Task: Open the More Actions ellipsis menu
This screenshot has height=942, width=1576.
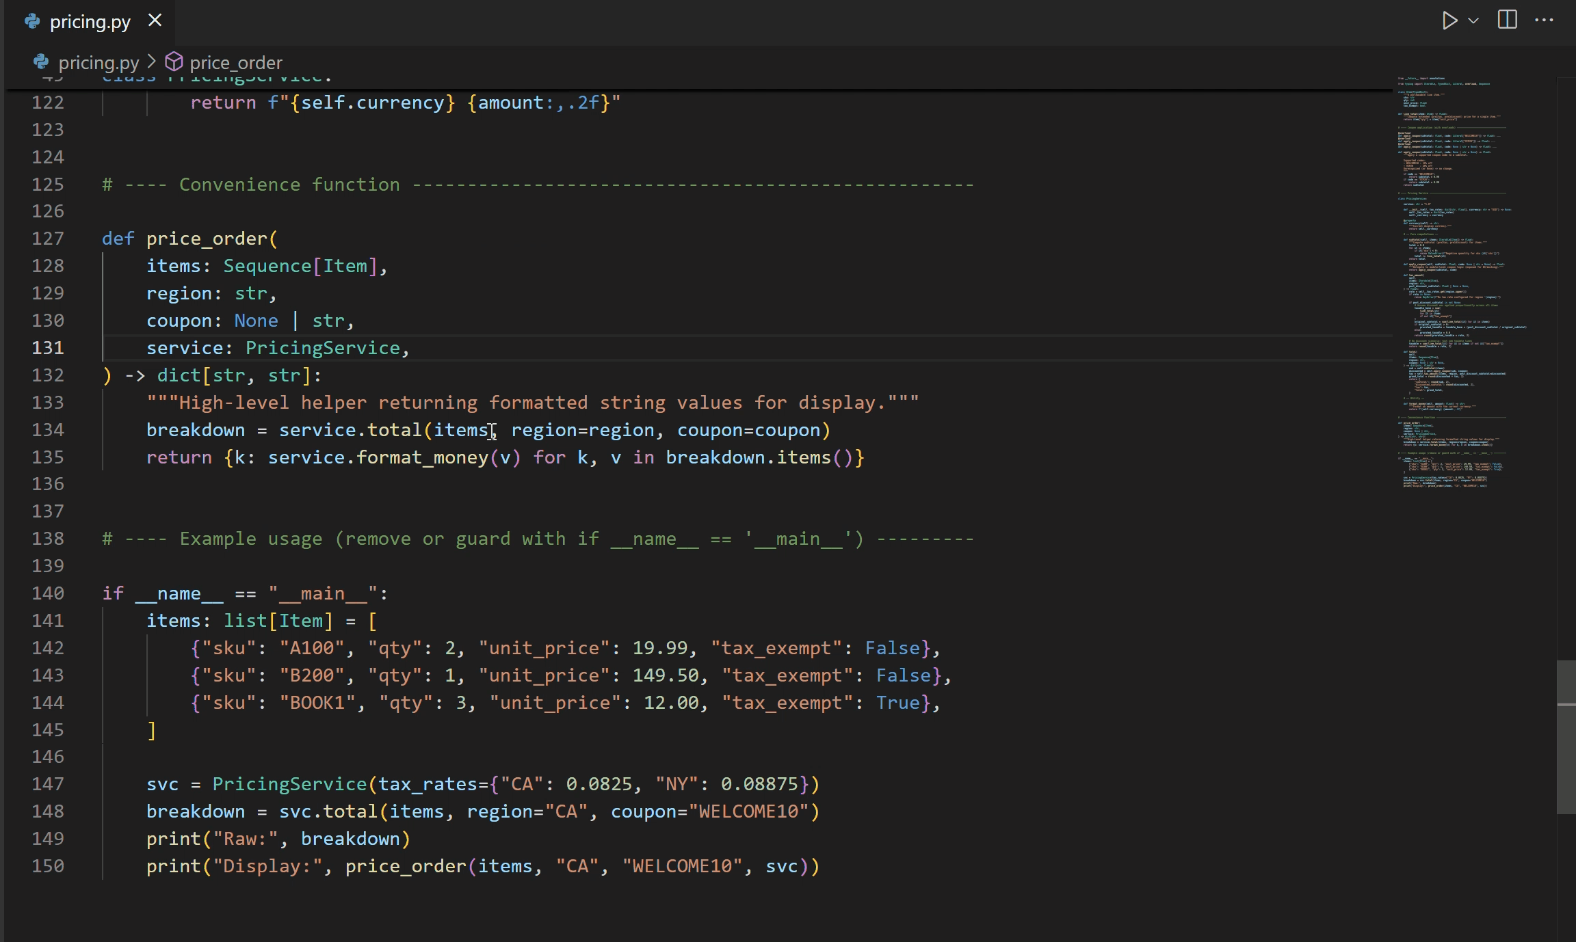Action: pyautogui.click(x=1545, y=21)
